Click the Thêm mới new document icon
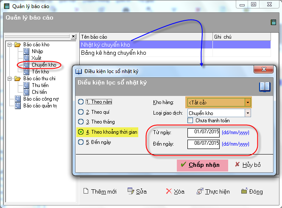This screenshot has height=208, width=282. (x=86, y=191)
